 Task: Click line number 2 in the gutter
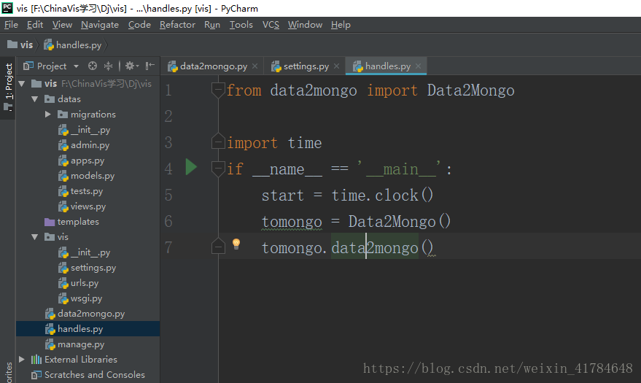tap(168, 117)
